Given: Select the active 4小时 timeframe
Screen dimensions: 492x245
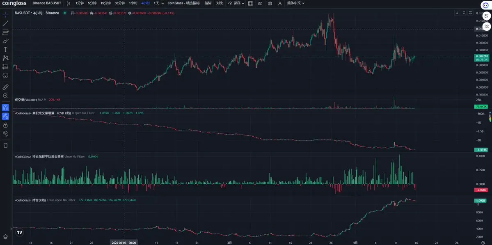Looking at the screenshot, I should click(x=146, y=3).
